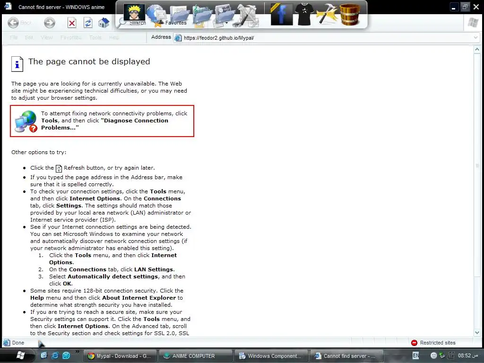The width and height of the screenshot is (484, 363).
Task: Click the third round quick launch icon
Action: 66,355
